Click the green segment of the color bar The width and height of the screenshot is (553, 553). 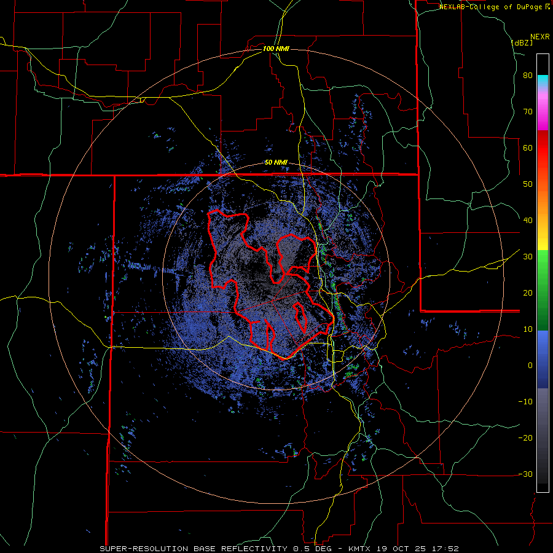pos(543,290)
